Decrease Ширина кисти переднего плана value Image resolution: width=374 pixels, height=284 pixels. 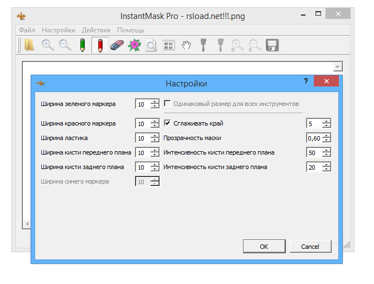(x=155, y=155)
